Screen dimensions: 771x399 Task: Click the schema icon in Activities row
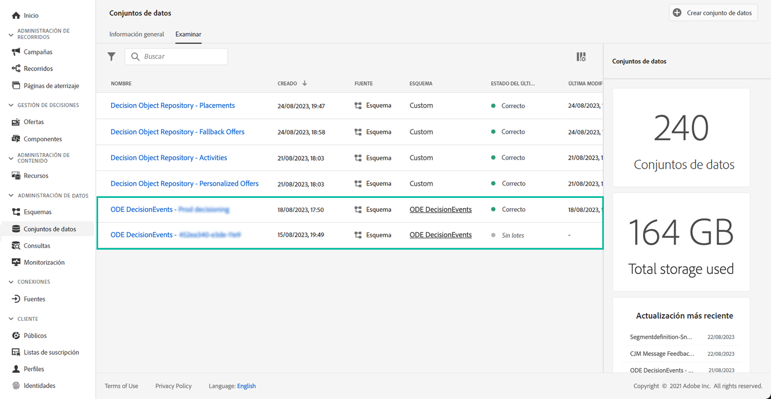pos(358,158)
